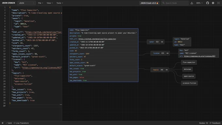Open settings gear icon
The height and width of the screenshot is (125, 222).
click(x=213, y=3)
